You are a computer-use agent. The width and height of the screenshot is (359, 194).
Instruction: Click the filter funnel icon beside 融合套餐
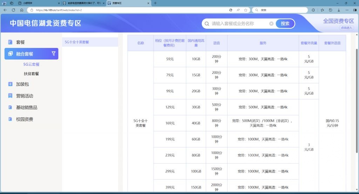pyautogui.click(x=54, y=54)
